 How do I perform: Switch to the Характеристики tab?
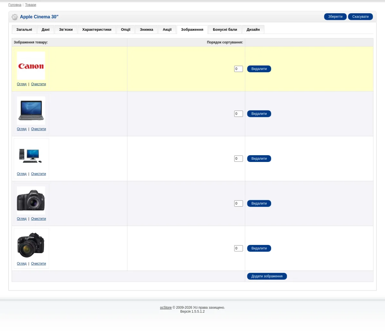pos(97,30)
